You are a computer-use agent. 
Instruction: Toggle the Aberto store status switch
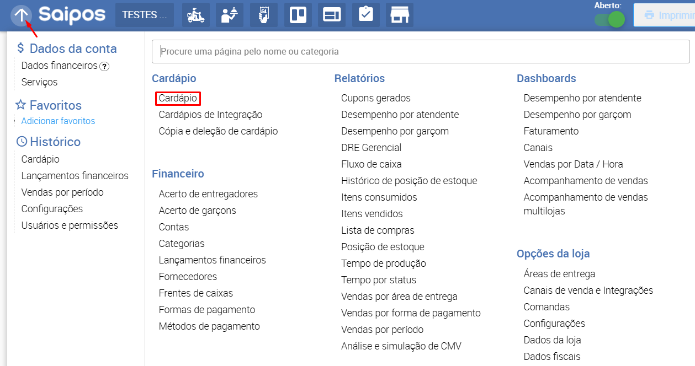[x=609, y=19]
